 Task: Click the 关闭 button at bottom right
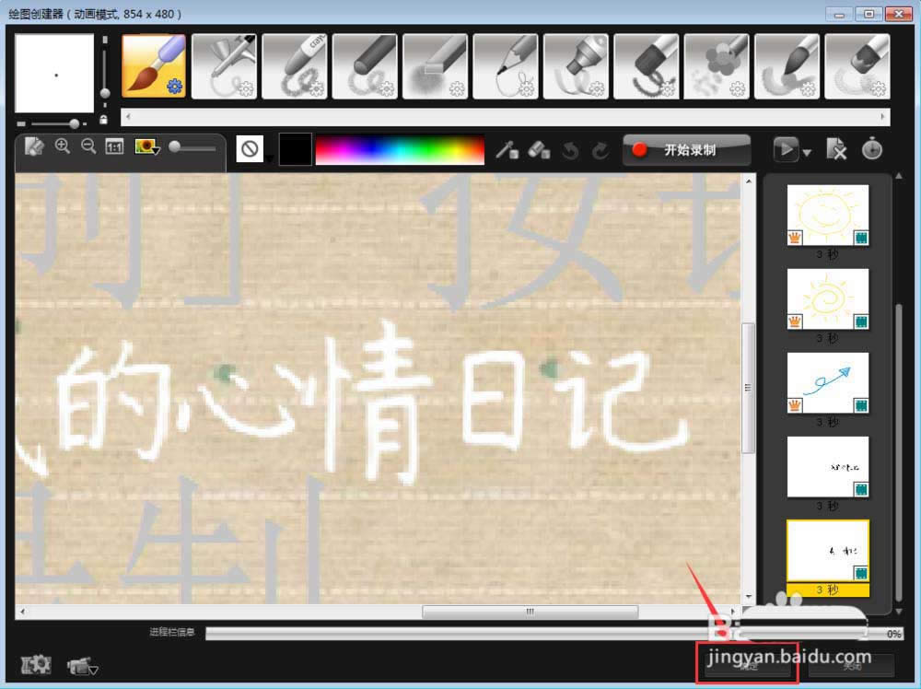pyautogui.click(x=851, y=665)
